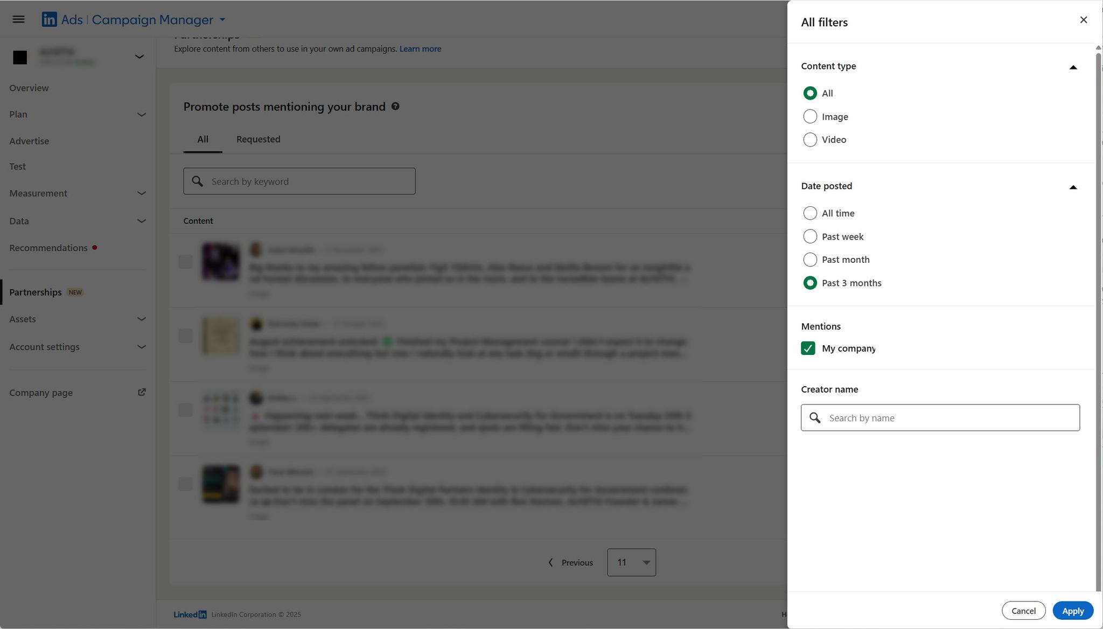
Task: Uncheck the My company mentions checkbox
Action: (x=808, y=348)
